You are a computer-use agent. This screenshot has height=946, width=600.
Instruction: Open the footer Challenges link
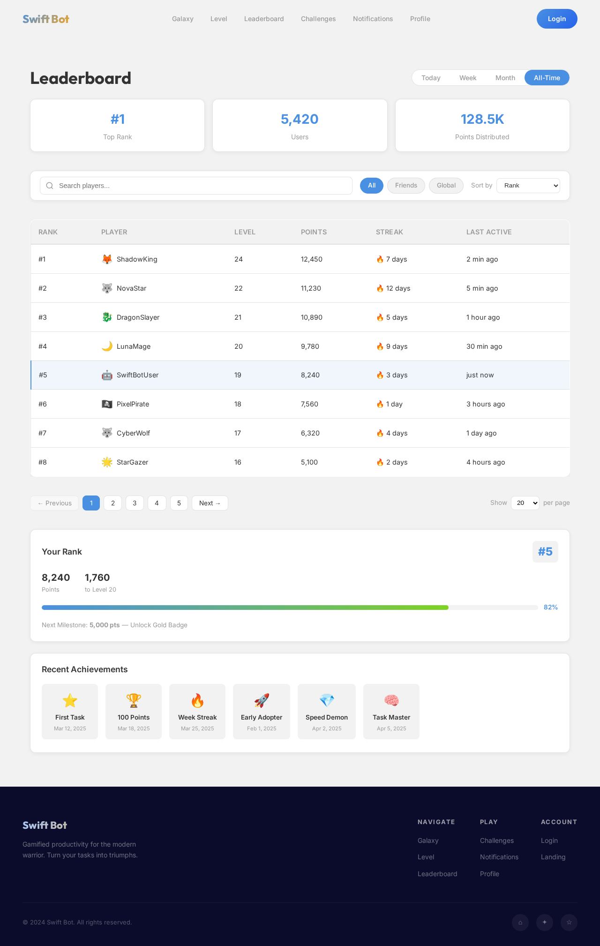coord(497,841)
